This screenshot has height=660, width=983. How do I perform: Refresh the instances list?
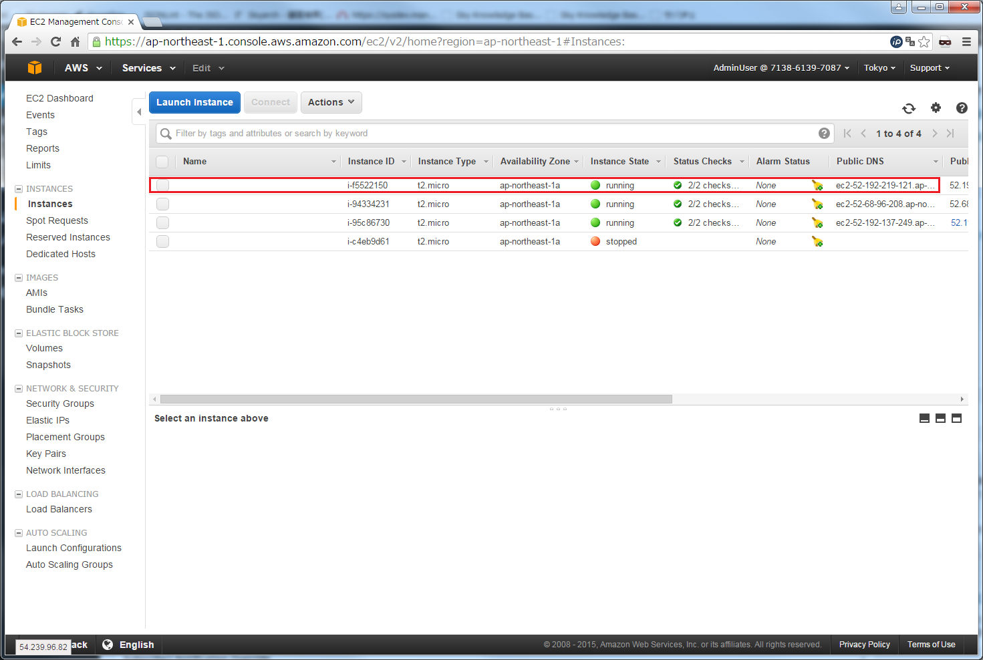909,108
